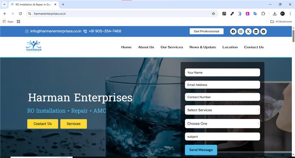Open the LinkedIn social icon

pos(256,32)
